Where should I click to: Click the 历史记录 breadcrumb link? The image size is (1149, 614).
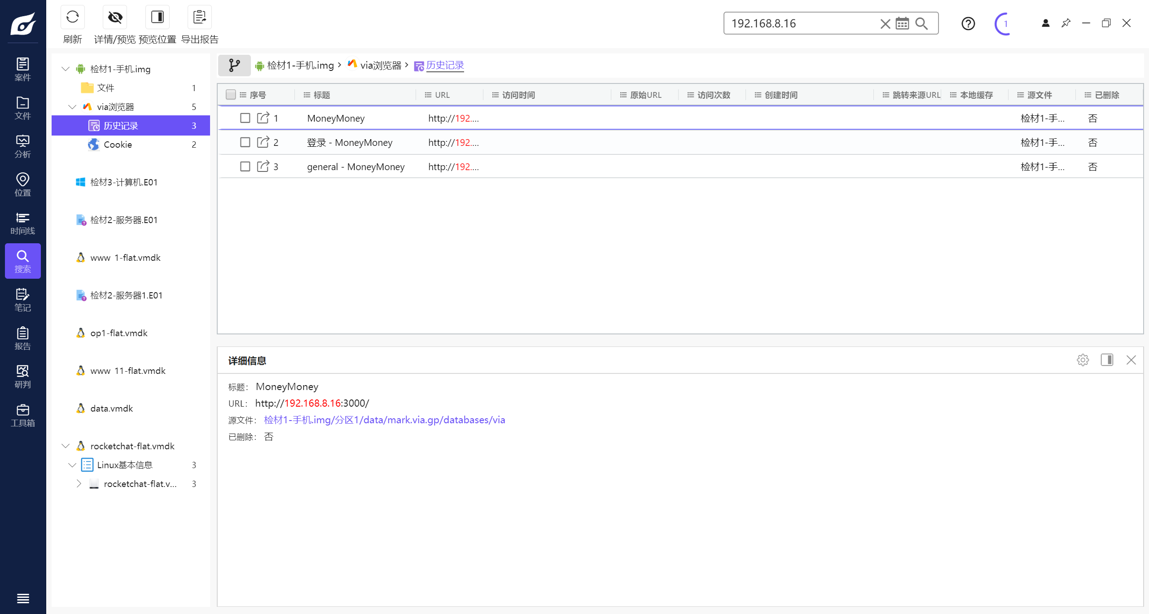click(x=444, y=66)
